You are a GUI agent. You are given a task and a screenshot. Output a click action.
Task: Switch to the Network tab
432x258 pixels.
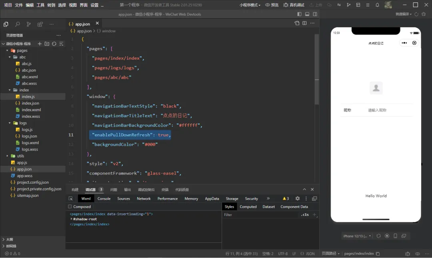click(144, 198)
